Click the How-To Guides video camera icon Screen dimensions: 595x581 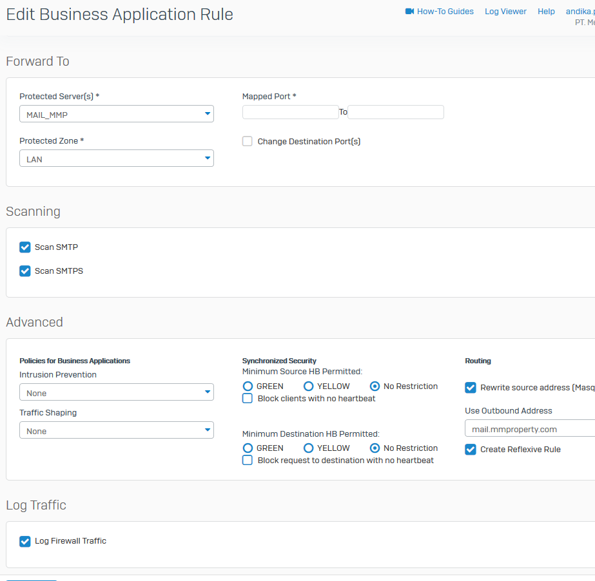coord(409,12)
